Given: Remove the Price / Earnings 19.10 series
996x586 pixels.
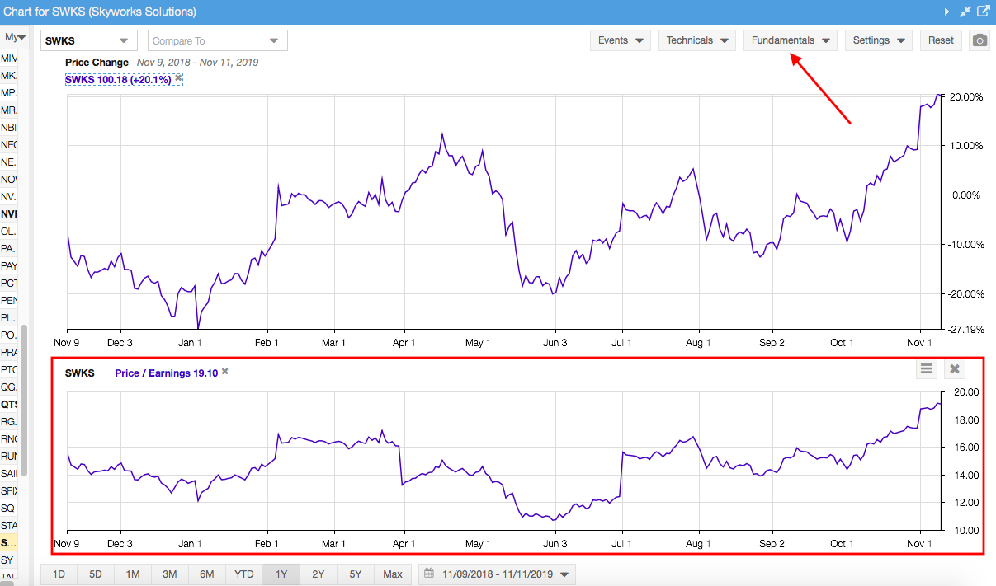Looking at the screenshot, I should (224, 372).
